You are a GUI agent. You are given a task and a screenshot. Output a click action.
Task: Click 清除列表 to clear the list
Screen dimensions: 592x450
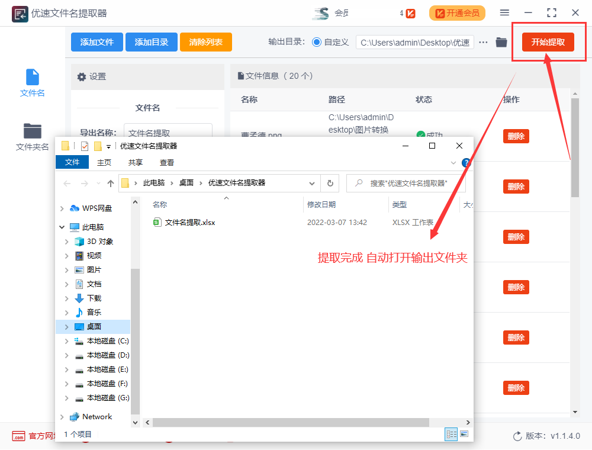(x=205, y=42)
